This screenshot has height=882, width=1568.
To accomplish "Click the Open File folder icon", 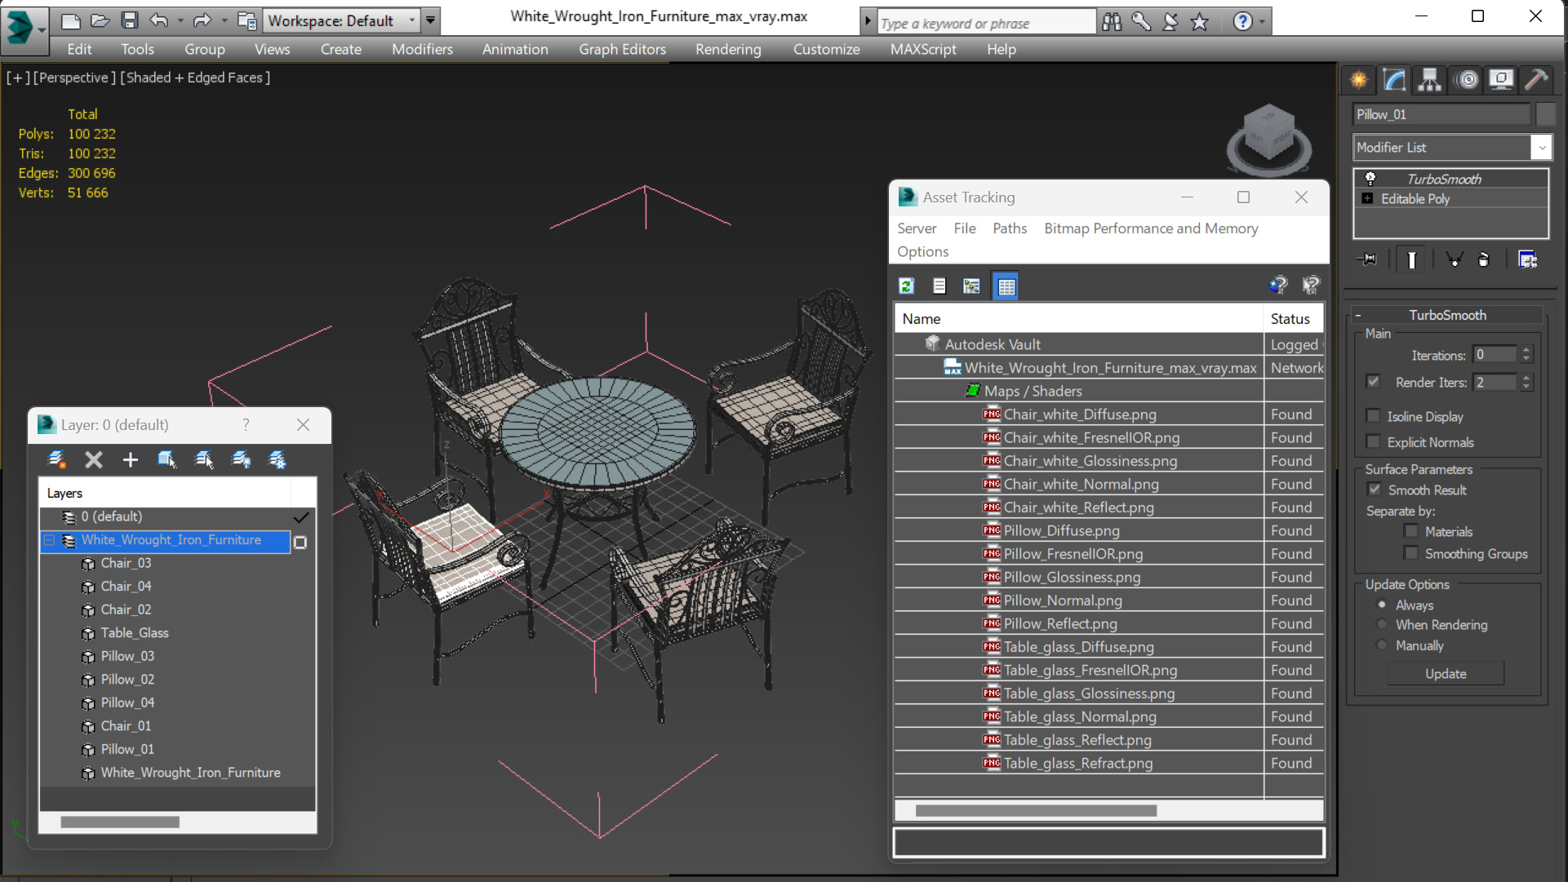I will pyautogui.click(x=100, y=20).
